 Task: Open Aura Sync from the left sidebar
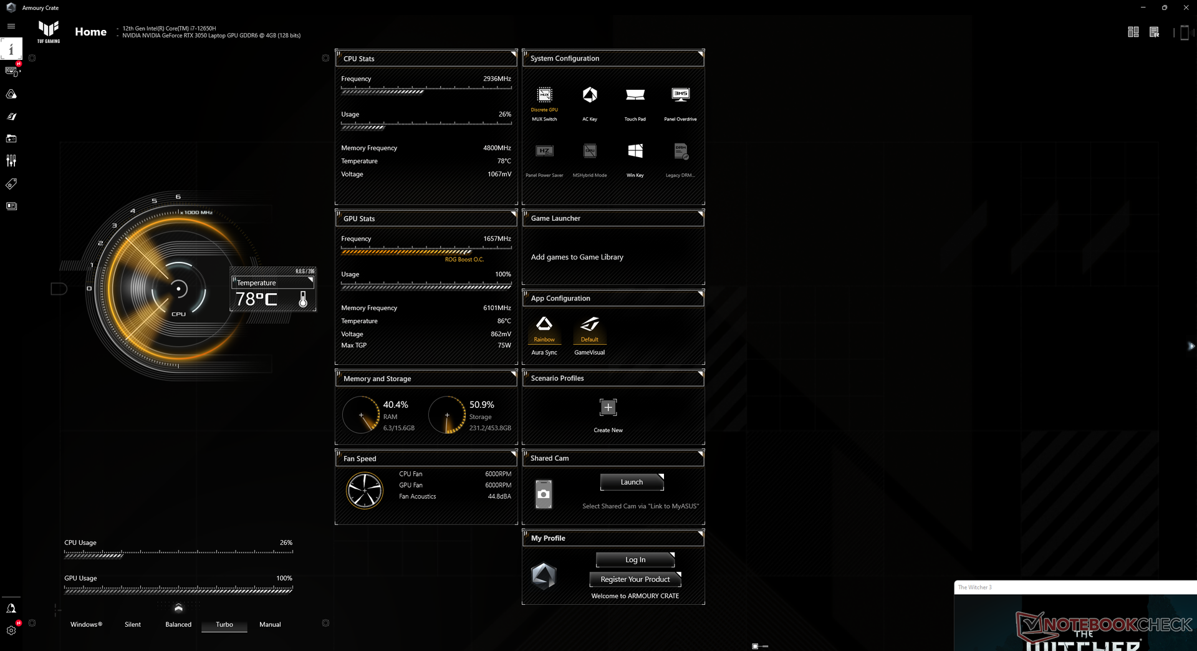pos(11,94)
